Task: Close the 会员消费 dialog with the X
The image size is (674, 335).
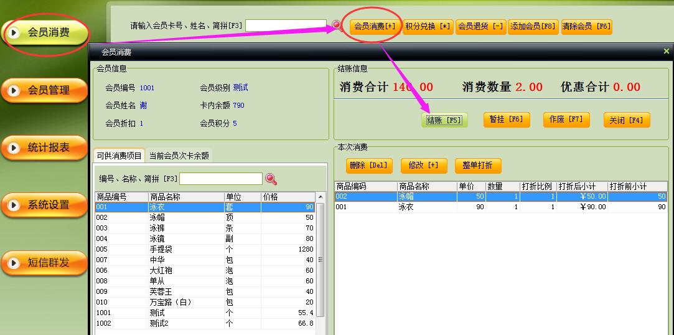Action: [667, 52]
